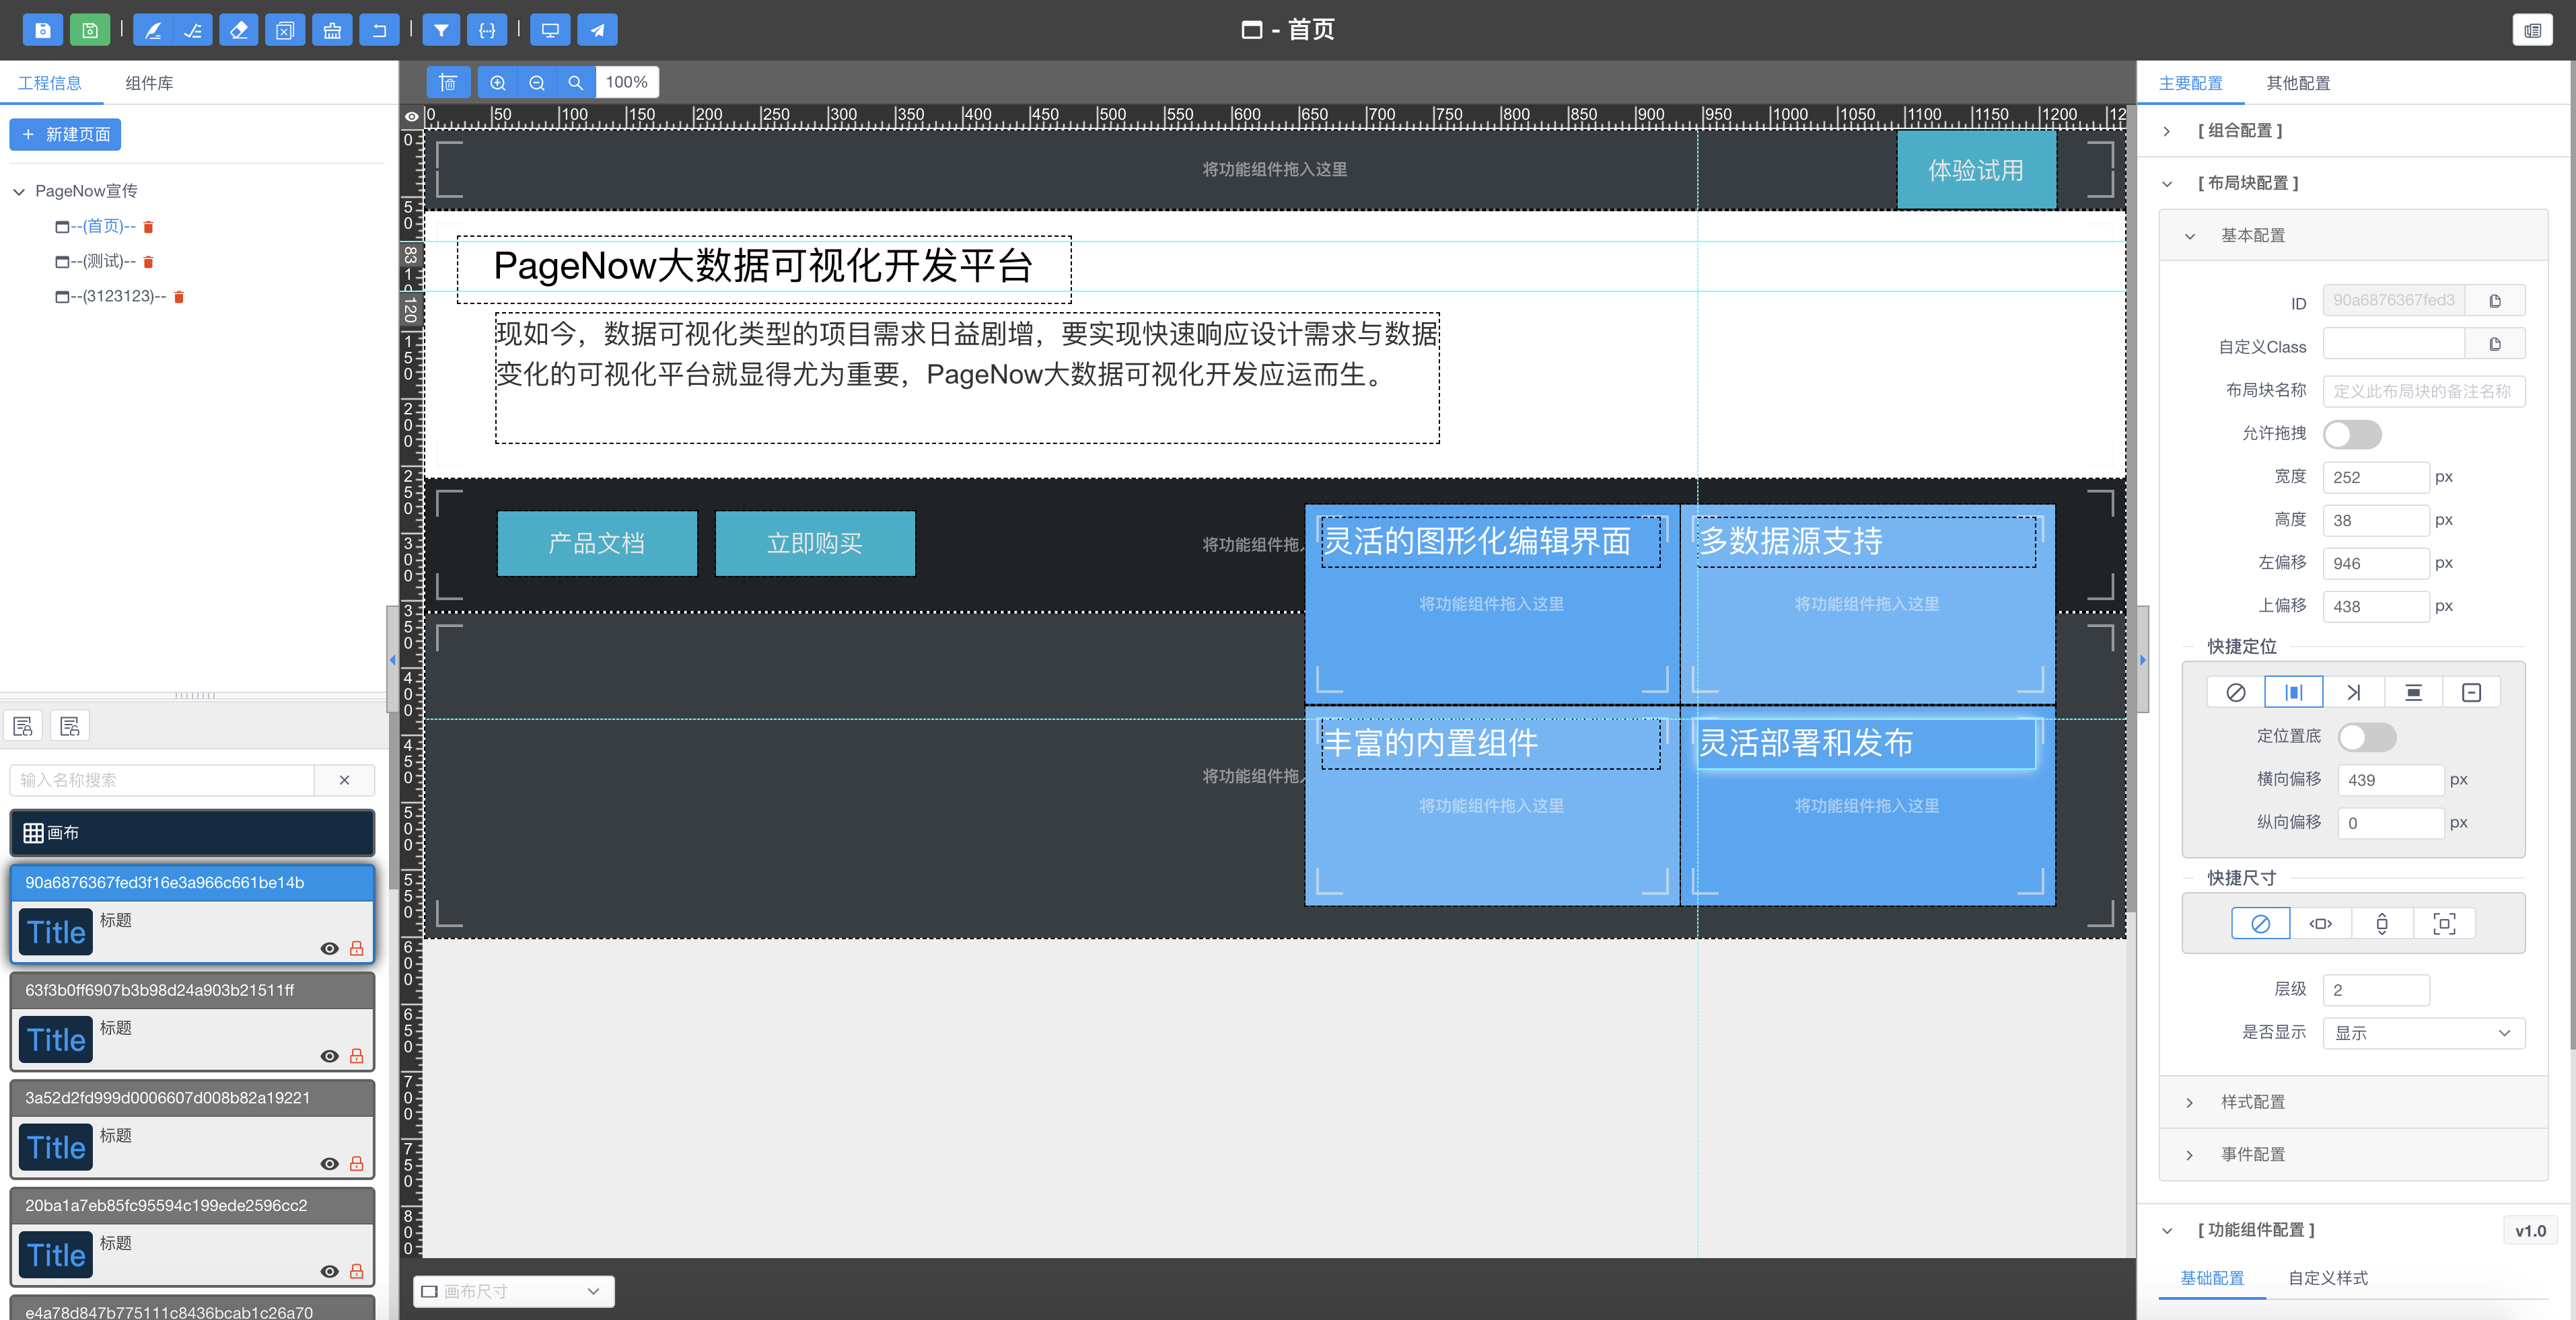This screenshot has height=1320, width=2576.
Task: Toggle the 允许拖拽 switch
Action: 2352,434
